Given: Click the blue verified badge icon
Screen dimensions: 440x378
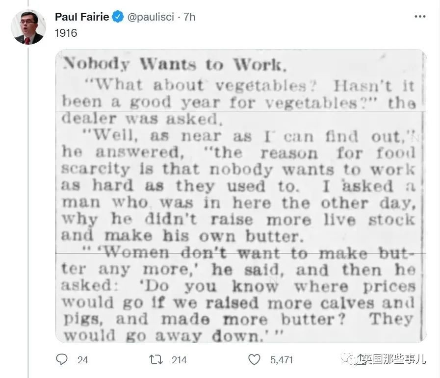Looking at the screenshot, I should [118, 17].
